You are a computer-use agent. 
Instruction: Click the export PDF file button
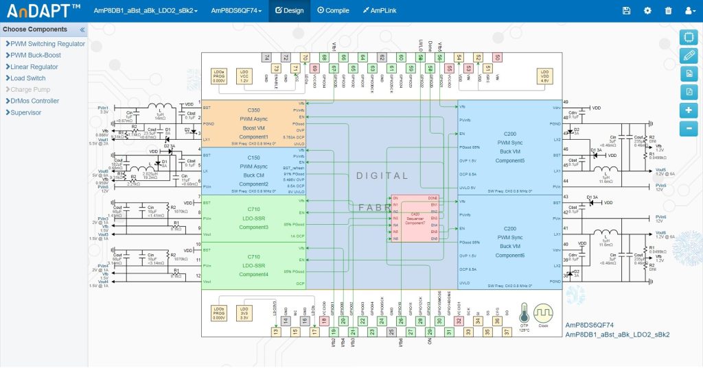click(689, 93)
